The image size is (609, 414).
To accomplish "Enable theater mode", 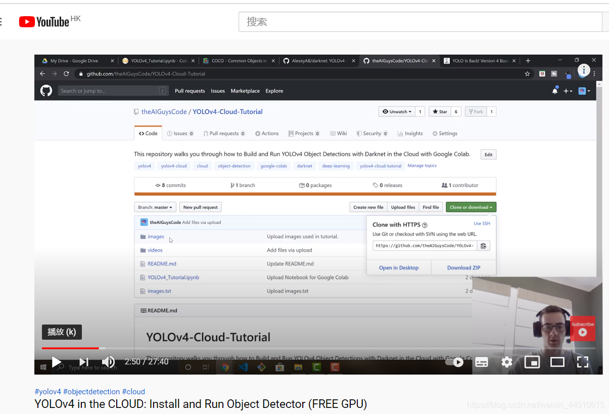I will point(557,362).
